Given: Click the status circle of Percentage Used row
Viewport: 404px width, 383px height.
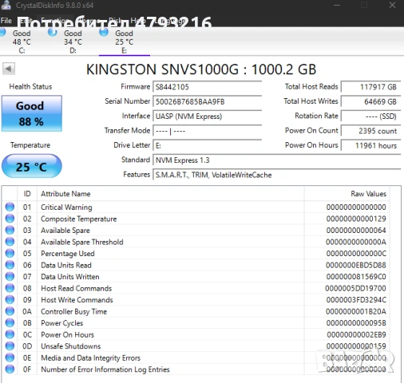Looking at the screenshot, I should 10,253.
